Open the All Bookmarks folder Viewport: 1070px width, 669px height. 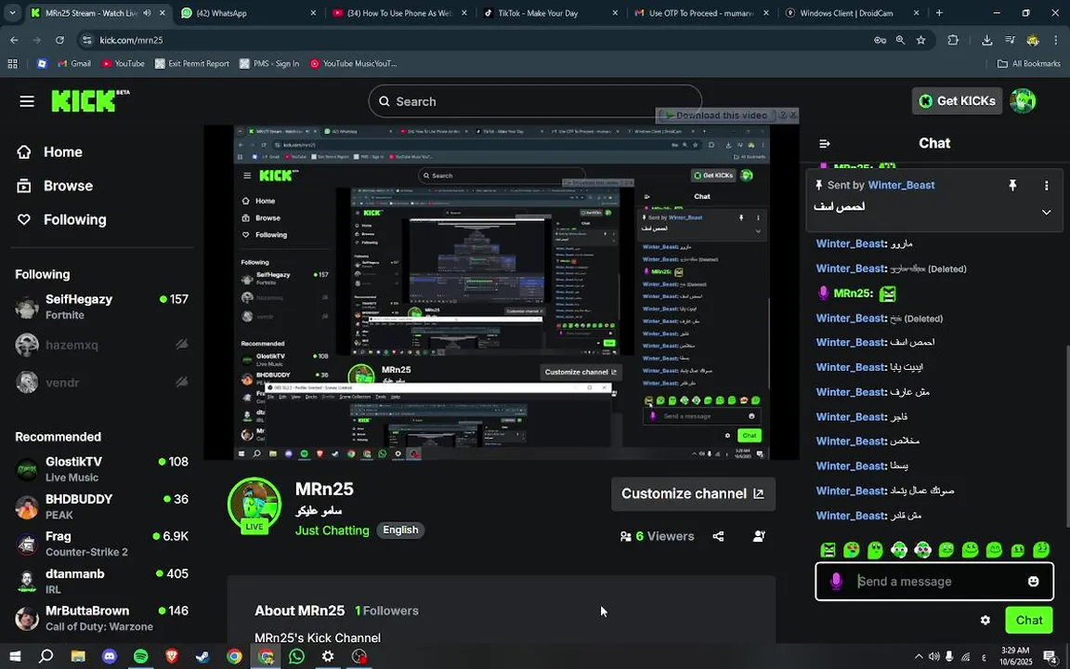(x=1029, y=63)
